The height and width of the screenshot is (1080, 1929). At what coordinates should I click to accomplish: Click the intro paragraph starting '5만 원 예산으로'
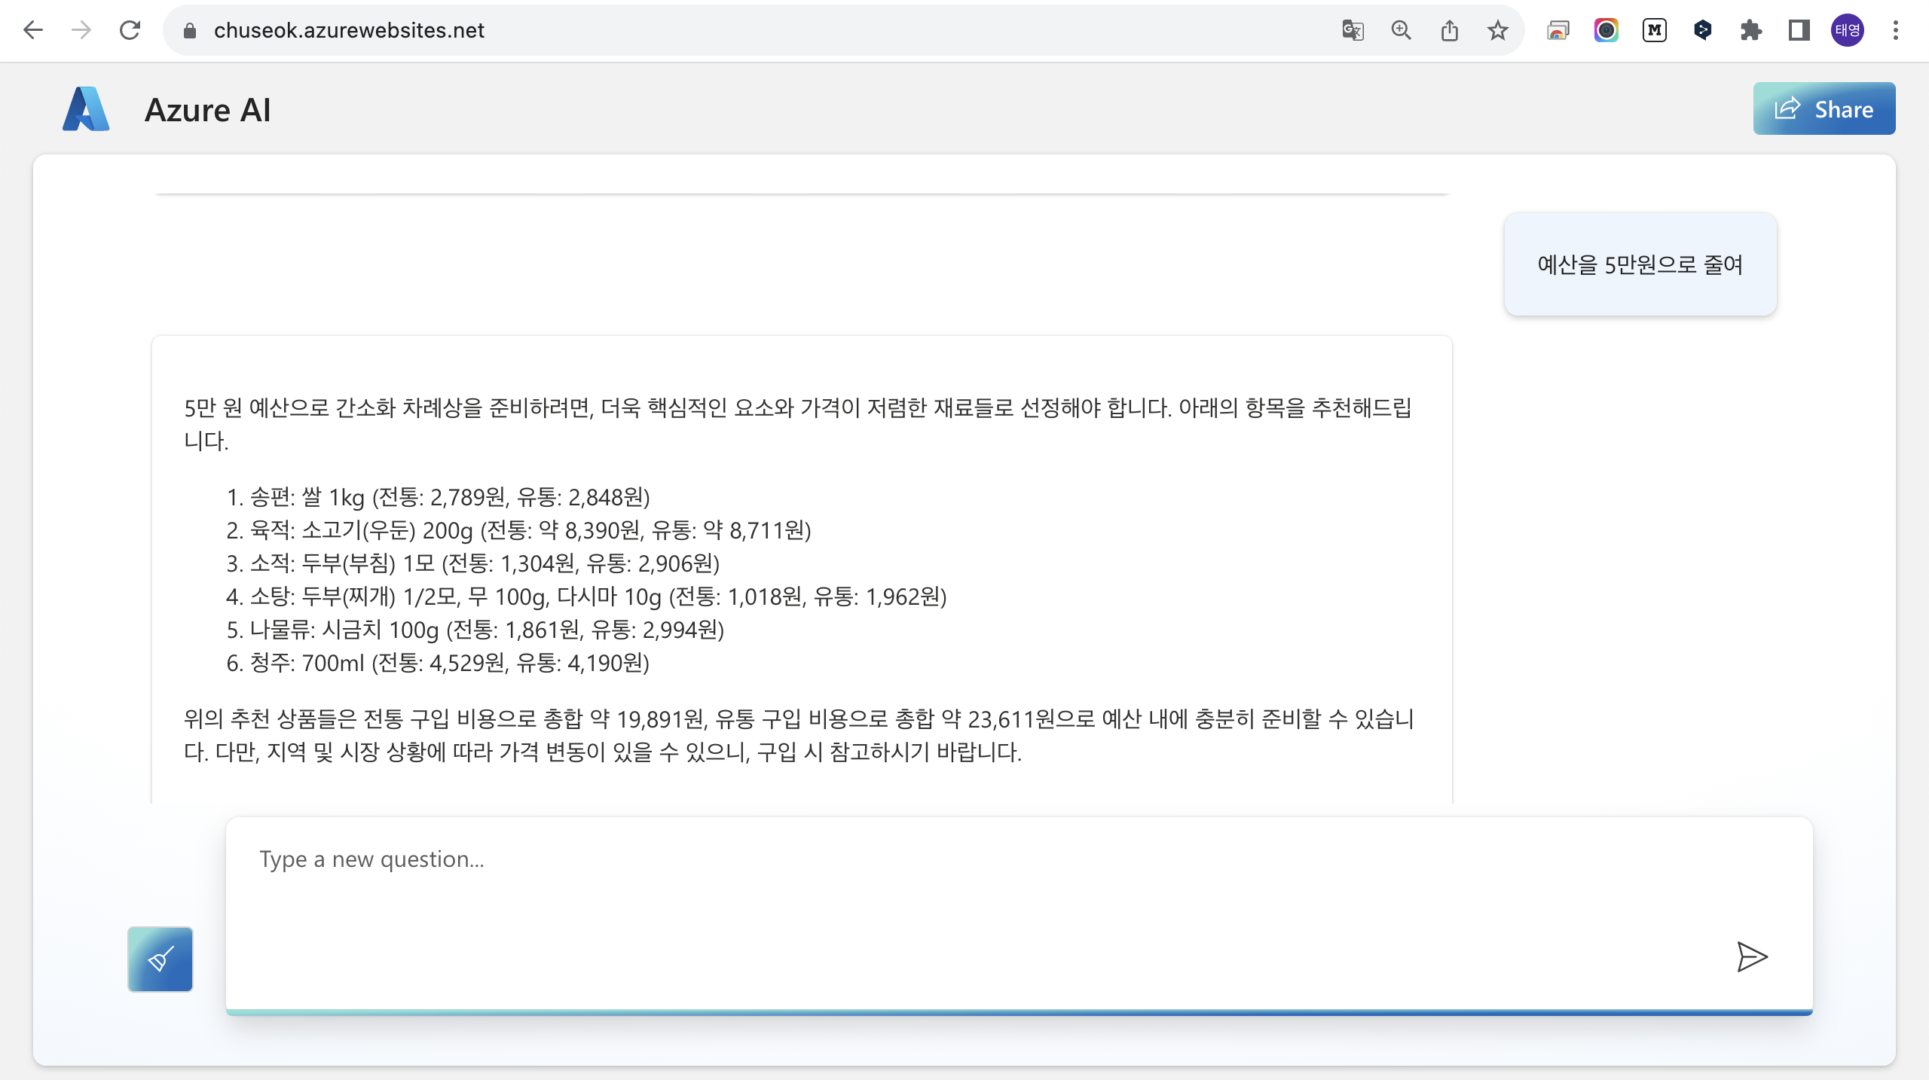[x=798, y=424]
